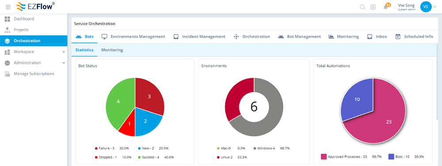The height and width of the screenshot is (166, 442).
Task: Select Orchestration in the sidebar
Action: (34, 41)
